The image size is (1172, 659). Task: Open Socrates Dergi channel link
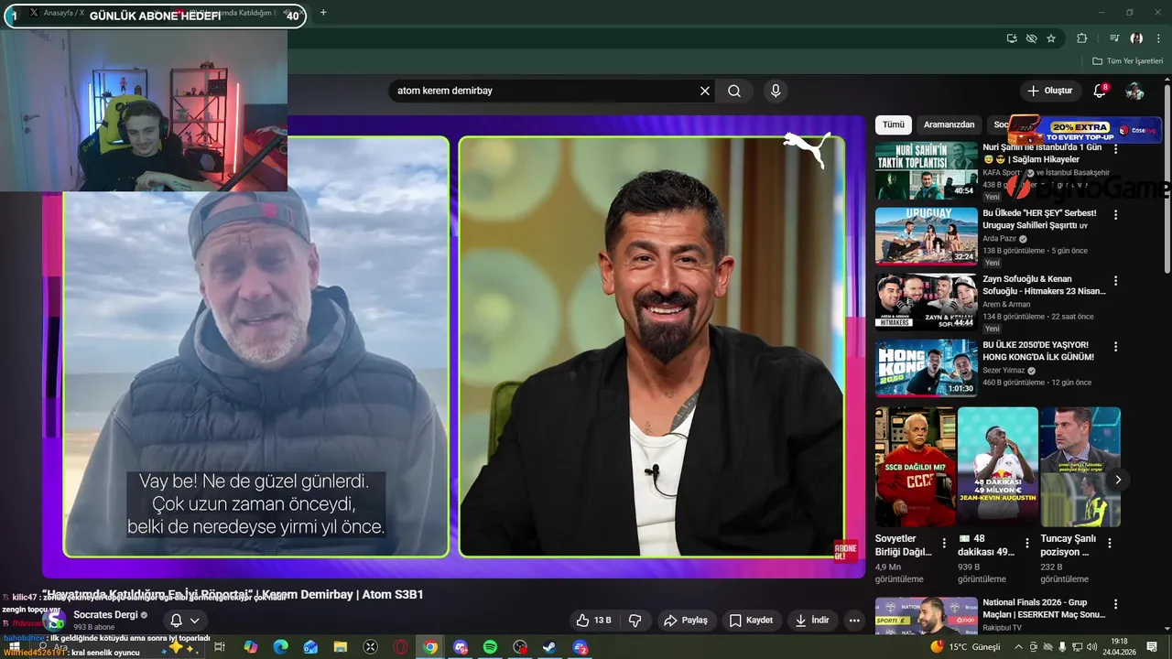[x=105, y=615]
